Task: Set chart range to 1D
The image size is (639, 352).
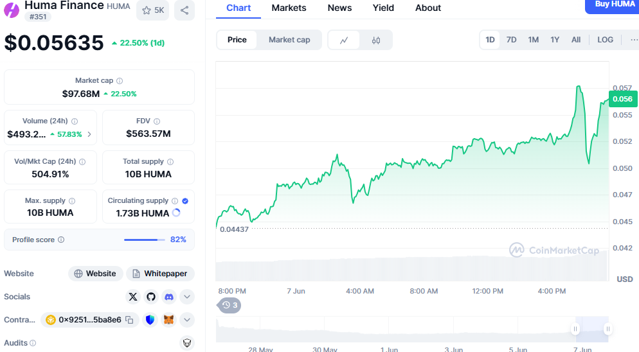Action: (x=490, y=40)
